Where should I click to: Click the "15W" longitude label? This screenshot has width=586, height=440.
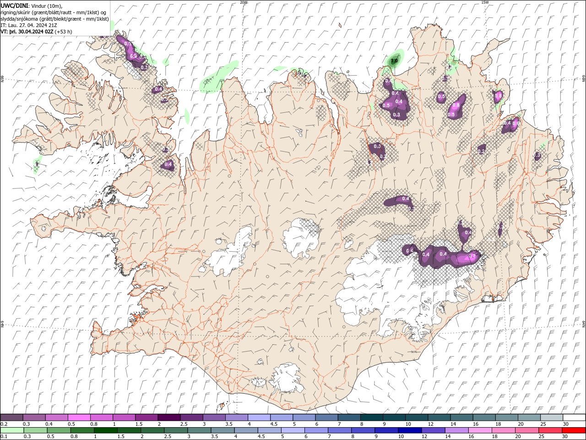pyautogui.click(x=485, y=2)
